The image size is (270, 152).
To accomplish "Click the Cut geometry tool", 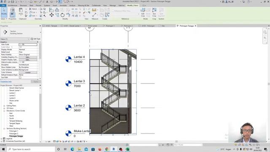I will pos(32,12).
